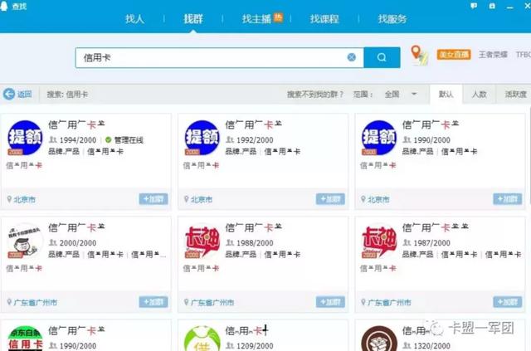Open the 提额 avatar of the 1994/2000 group
This screenshot has height=351, width=531.
[x=25, y=138]
